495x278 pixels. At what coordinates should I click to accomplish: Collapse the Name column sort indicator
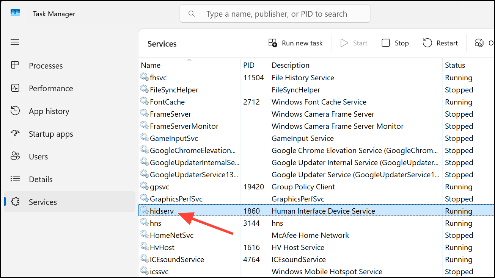pos(189,59)
